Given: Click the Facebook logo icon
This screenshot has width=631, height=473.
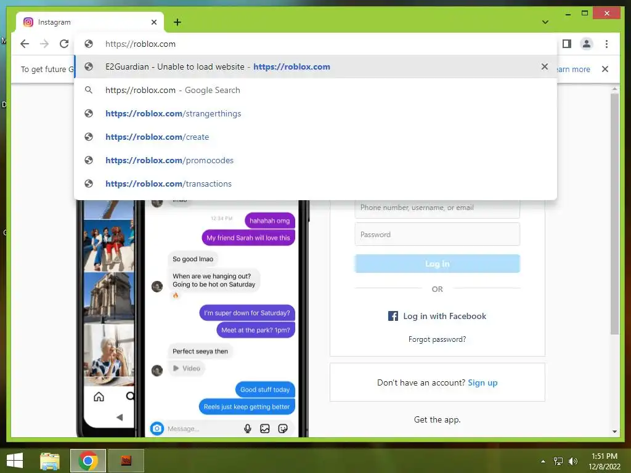Looking at the screenshot, I should click(393, 316).
